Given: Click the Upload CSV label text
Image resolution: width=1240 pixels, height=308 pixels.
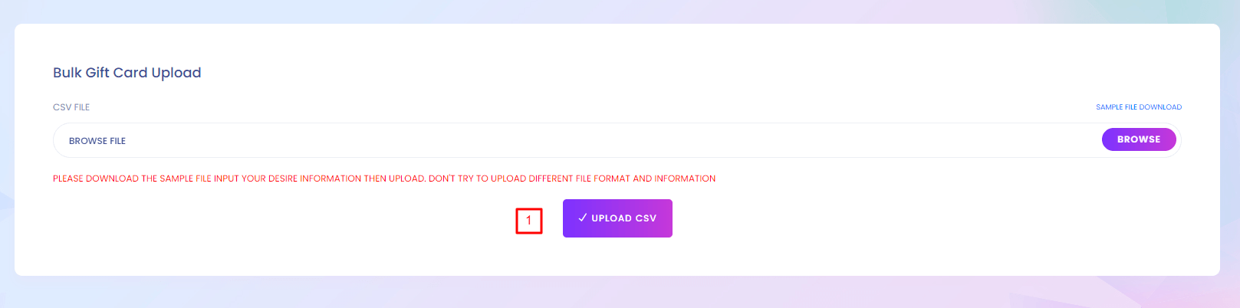Looking at the screenshot, I should coord(623,218).
